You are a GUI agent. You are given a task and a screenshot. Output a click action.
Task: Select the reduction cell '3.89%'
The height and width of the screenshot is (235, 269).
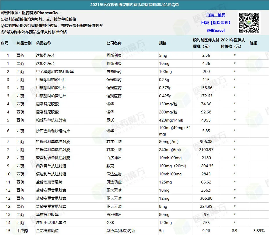(259, 231)
